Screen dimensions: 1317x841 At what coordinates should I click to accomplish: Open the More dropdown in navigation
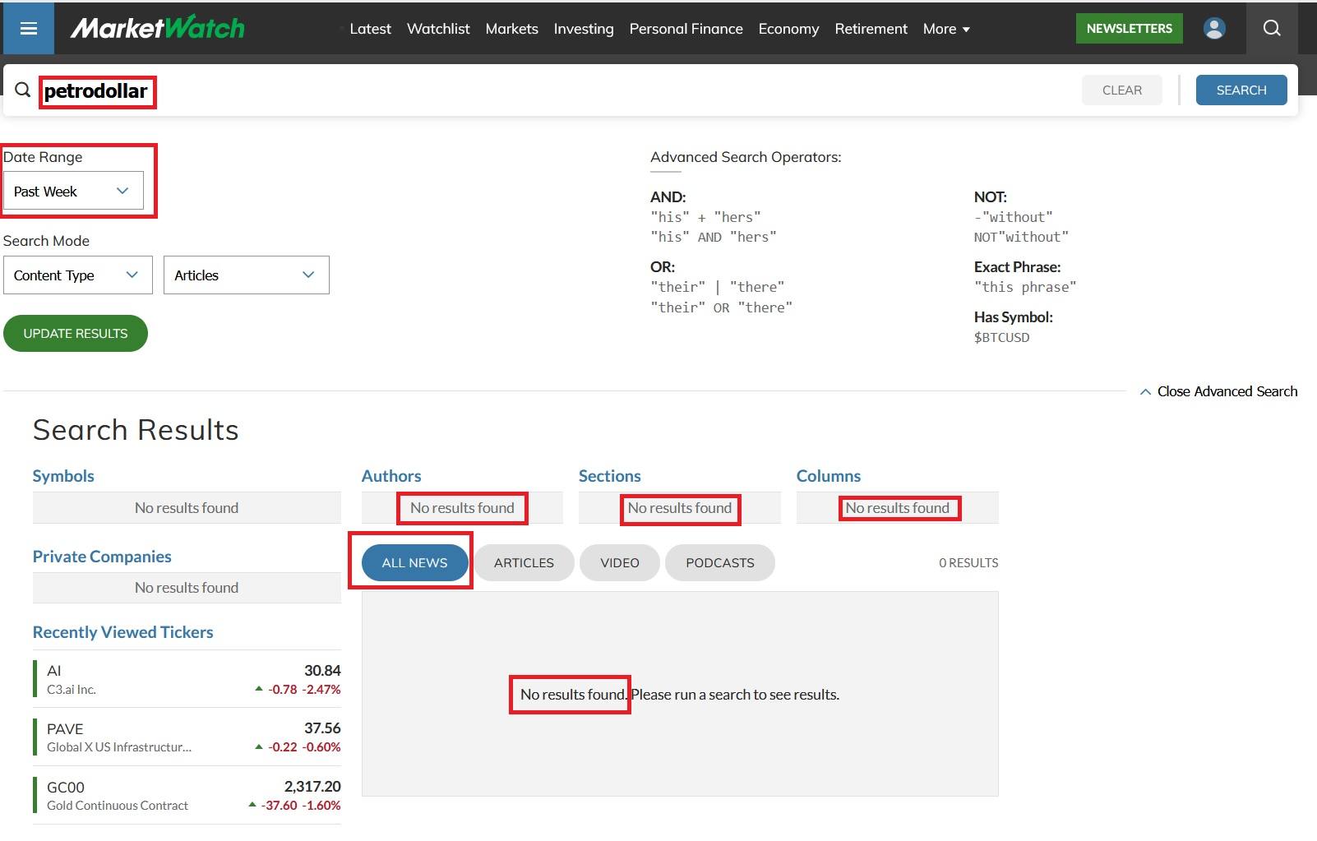tap(946, 29)
